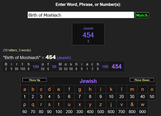Screen dimensions: 161x116
Task: Click the letter M in breakdown row
Action: click(x=60, y=64)
